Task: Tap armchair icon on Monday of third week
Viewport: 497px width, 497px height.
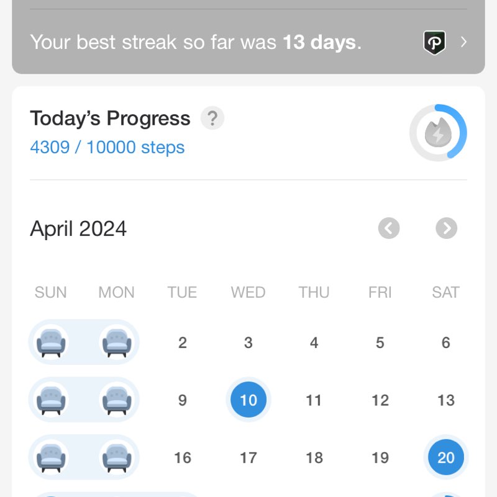Action: point(117,458)
